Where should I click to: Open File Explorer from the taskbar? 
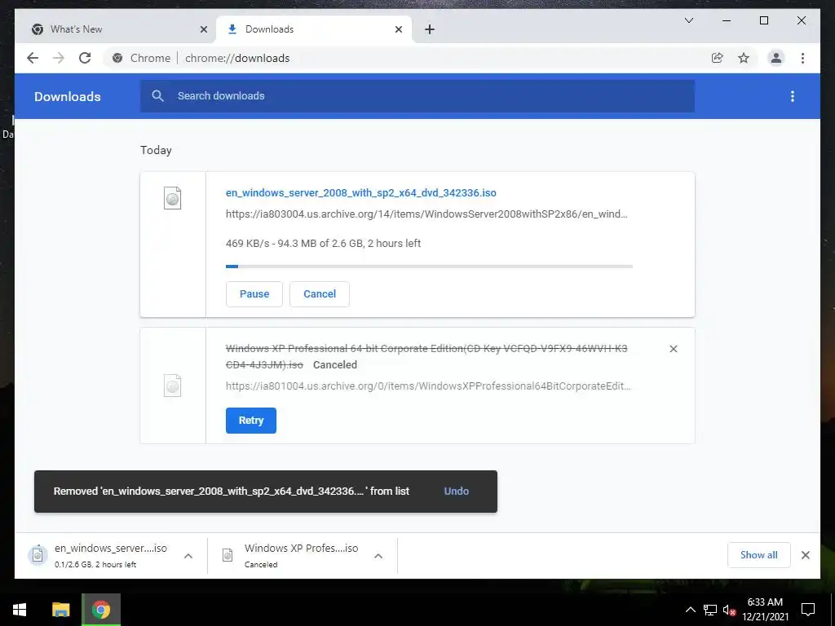tap(60, 610)
